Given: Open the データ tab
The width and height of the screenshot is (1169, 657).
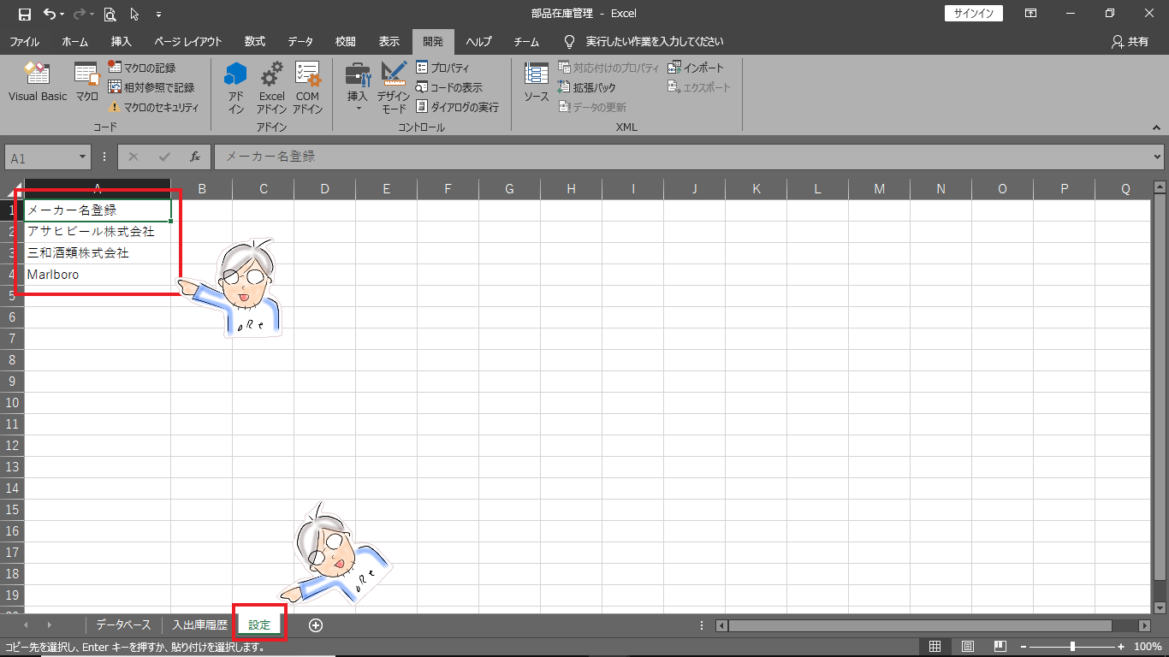Looking at the screenshot, I should [x=300, y=41].
